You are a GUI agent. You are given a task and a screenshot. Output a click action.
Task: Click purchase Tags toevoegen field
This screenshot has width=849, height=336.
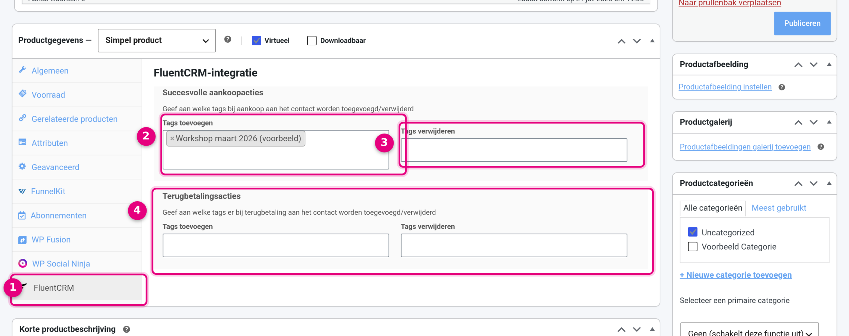pyautogui.click(x=276, y=150)
